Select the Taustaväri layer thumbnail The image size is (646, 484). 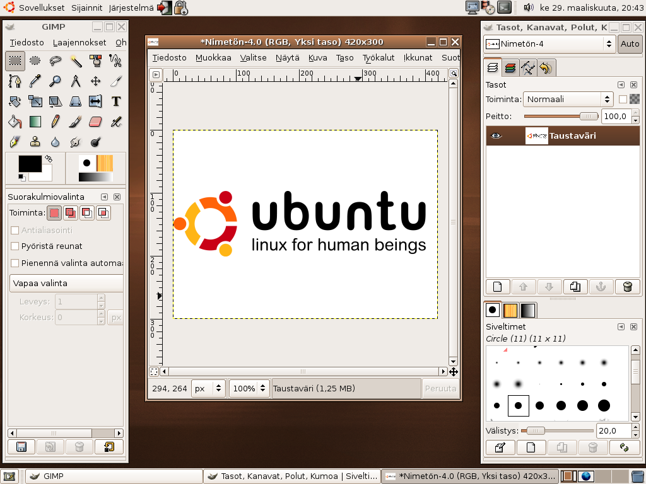536,136
